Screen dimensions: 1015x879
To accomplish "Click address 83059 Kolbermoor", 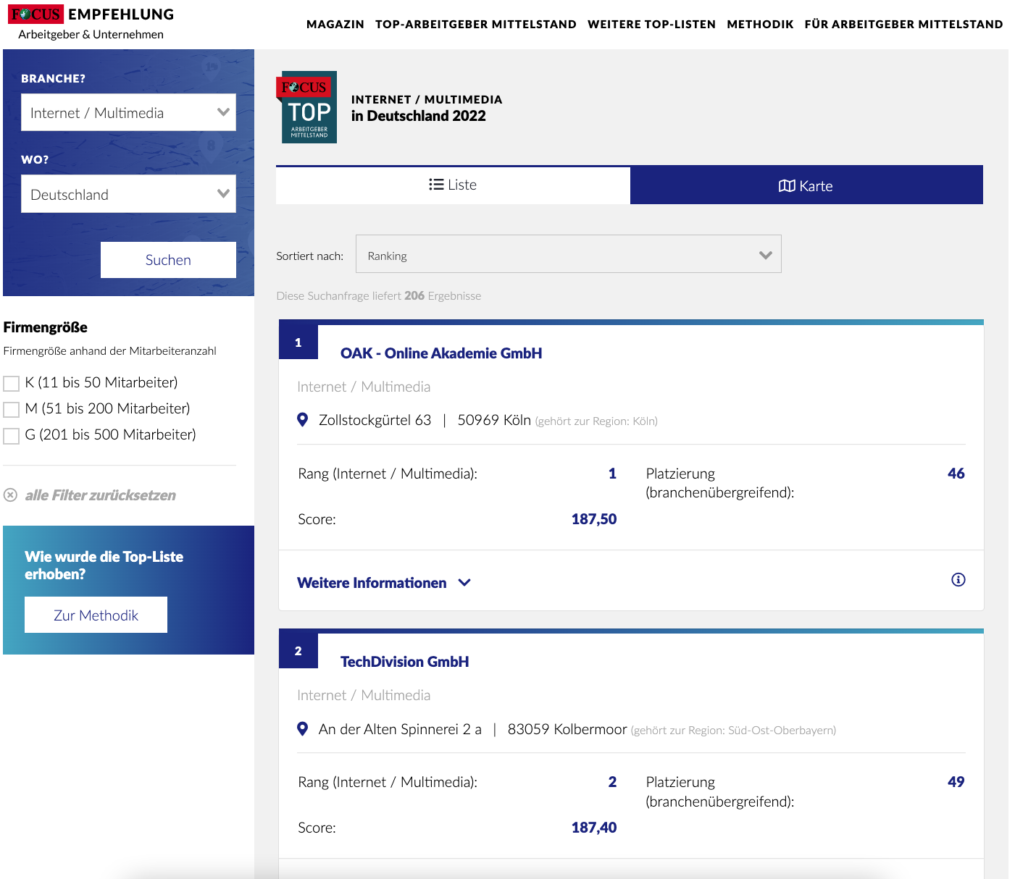I will [567, 729].
